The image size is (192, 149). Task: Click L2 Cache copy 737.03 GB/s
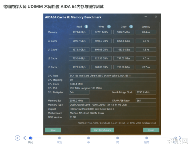[123, 58]
